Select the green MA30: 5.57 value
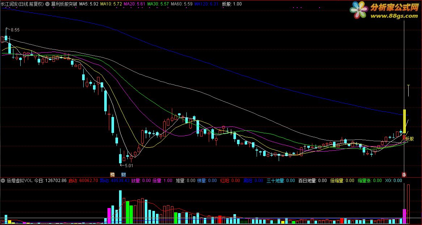 tap(158, 4)
